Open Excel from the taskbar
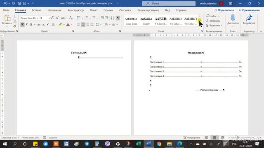Image resolution: width=264 pixels, height=148 pixels. click(x=139, y=144)
